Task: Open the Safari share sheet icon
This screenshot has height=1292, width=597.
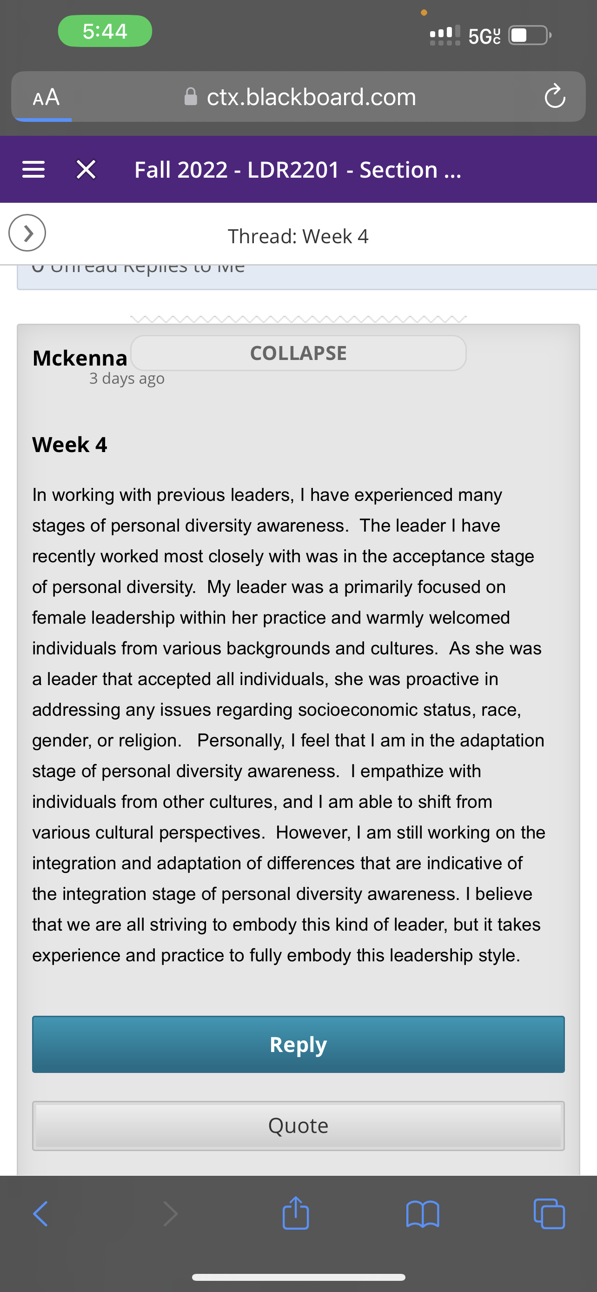Action: tap(296, 1213)
